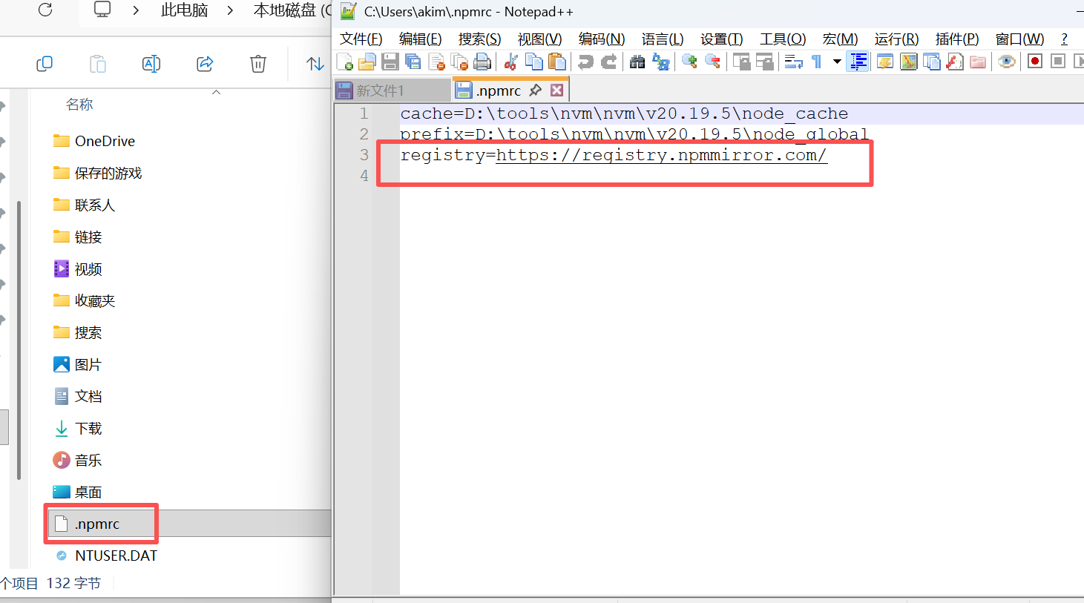Delete selected file using the trash icon in Explorer
The width and height of the screenshot is (1084, 603).
[257, 64]
